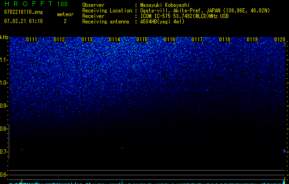Click the green echo dot near 0.7 kHz at left
The height and width of the screenshot is (184, 289).
(x=22, y=149)
